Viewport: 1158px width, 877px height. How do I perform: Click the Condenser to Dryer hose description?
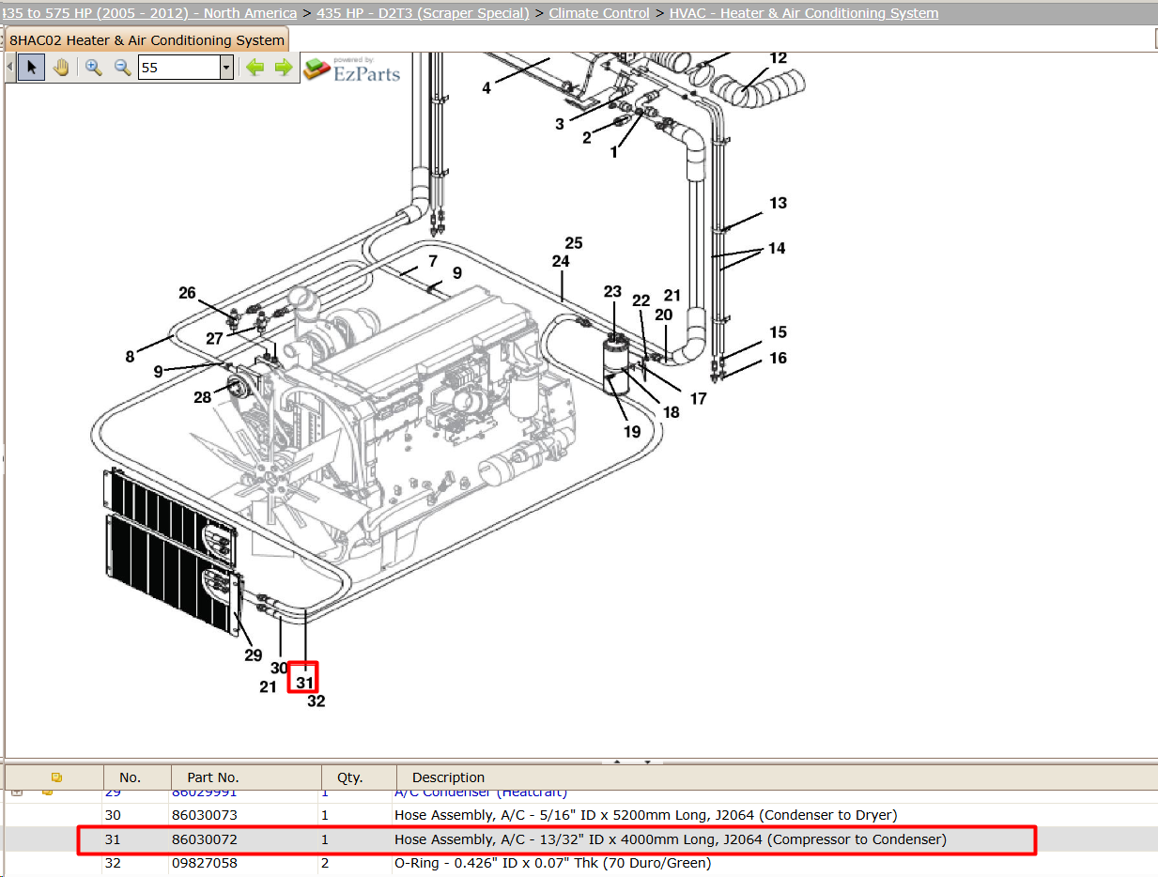645,815
